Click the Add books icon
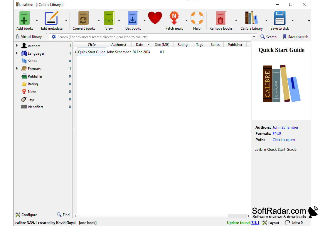This screenshot has height=226, width=325. click(x=24, y=18)
